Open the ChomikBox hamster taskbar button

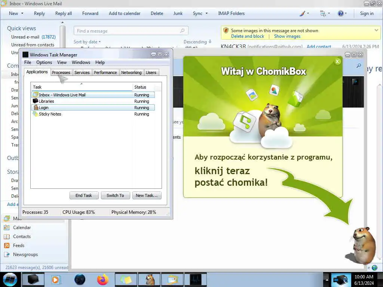coord(149,280)
